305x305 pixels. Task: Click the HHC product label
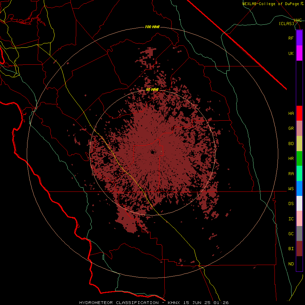click(x=298, y=20)
